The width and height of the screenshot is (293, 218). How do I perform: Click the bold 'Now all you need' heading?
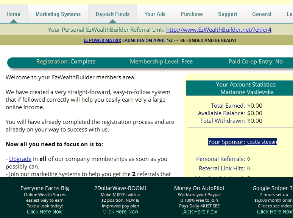point(55,144)
